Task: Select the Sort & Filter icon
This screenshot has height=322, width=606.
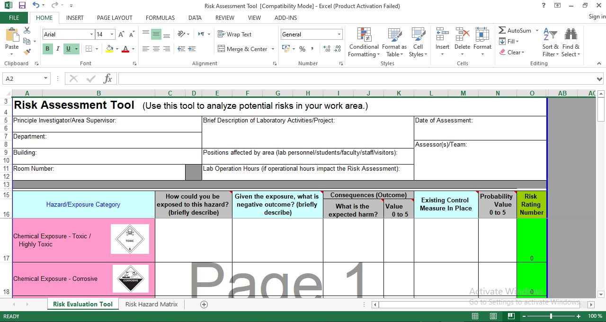Action: coord(550,43)
